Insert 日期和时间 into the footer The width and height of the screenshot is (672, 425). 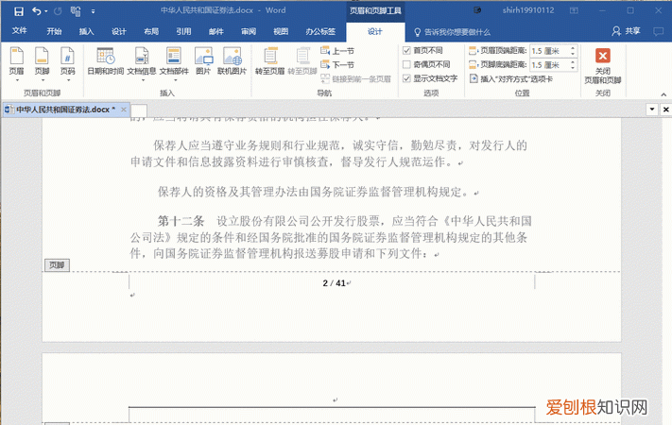click(x=106, y=61)
